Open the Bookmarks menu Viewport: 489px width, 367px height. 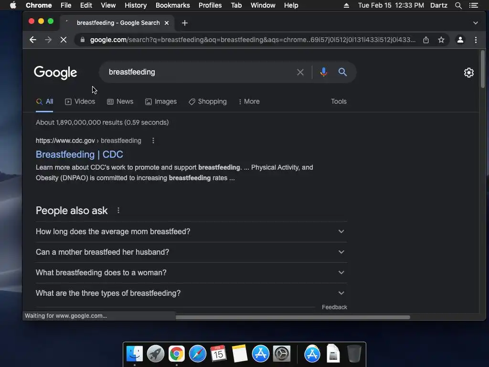pos(173,5)
